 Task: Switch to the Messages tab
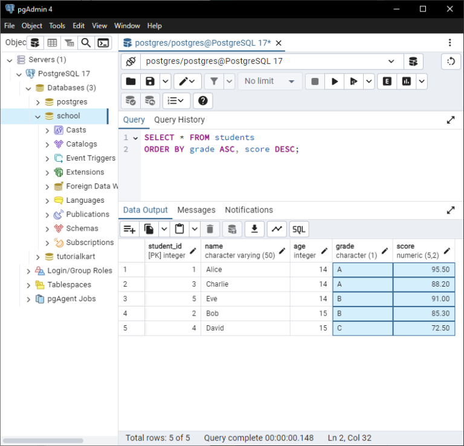[196, 210]
